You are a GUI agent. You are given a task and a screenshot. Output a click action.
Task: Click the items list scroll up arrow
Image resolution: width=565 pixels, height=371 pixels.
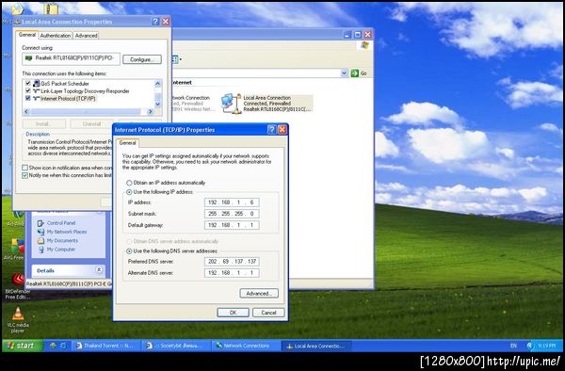coord(158,84)
